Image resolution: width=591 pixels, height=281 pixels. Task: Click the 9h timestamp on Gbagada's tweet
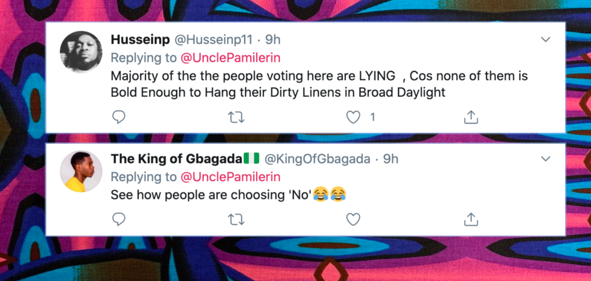click(x=390, y=159)
